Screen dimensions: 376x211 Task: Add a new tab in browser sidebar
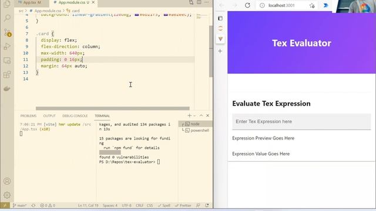220,51
